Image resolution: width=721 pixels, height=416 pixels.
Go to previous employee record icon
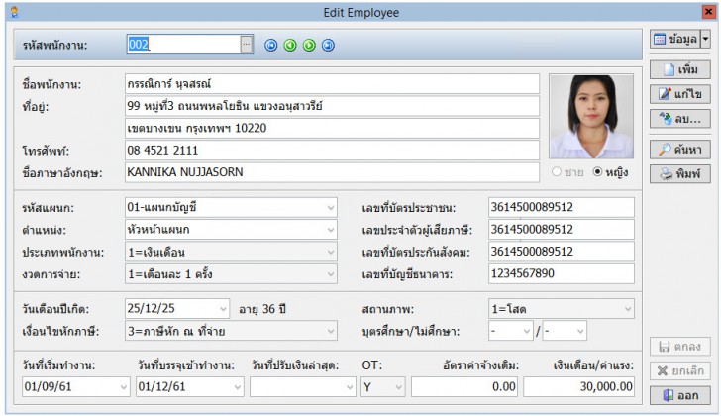290,45
